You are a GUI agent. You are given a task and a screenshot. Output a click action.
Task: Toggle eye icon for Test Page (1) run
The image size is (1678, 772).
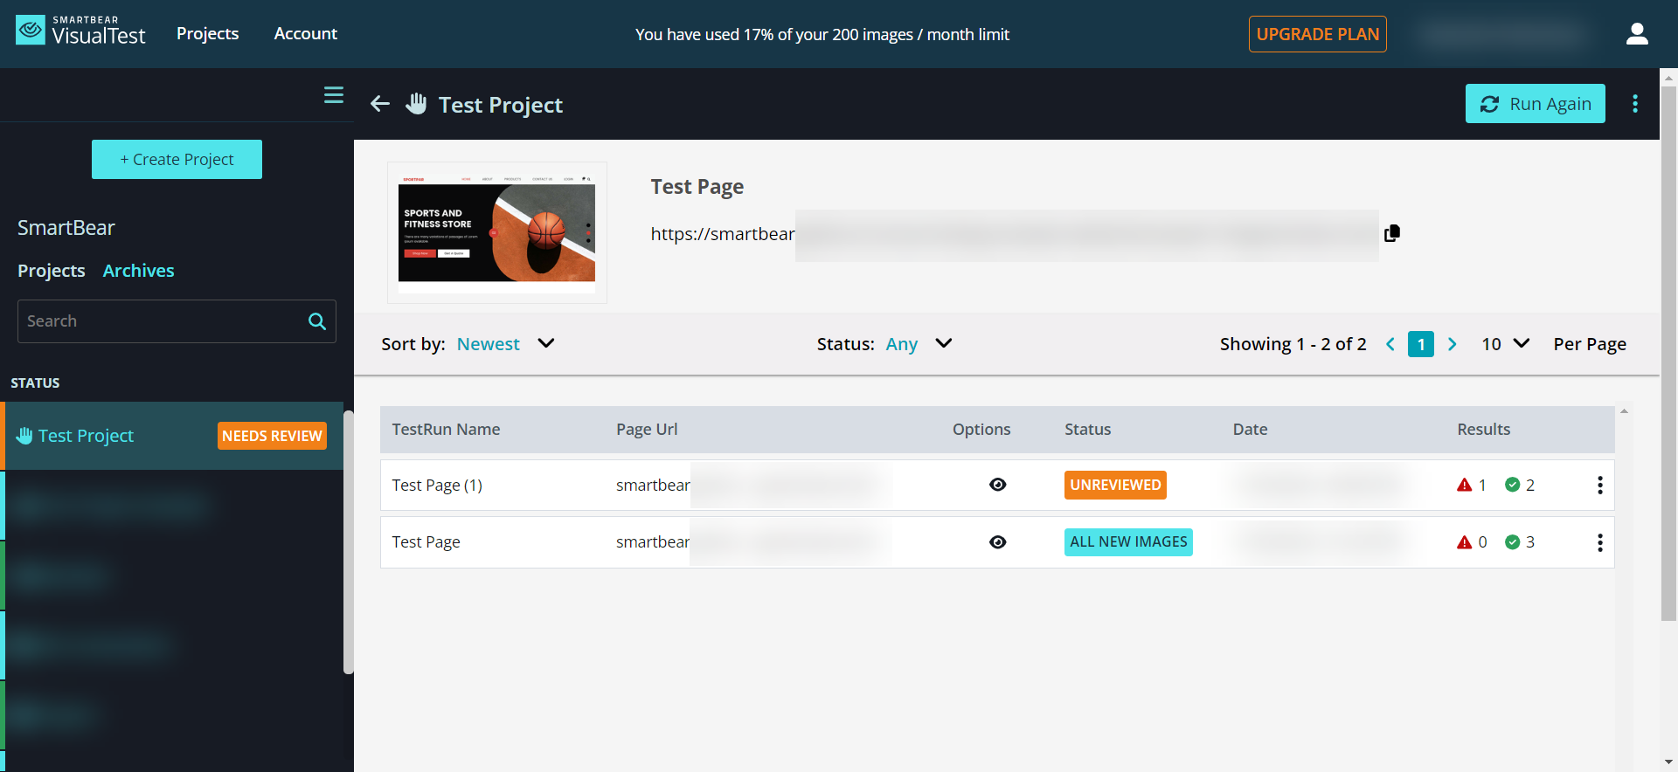tap(997, 485)
